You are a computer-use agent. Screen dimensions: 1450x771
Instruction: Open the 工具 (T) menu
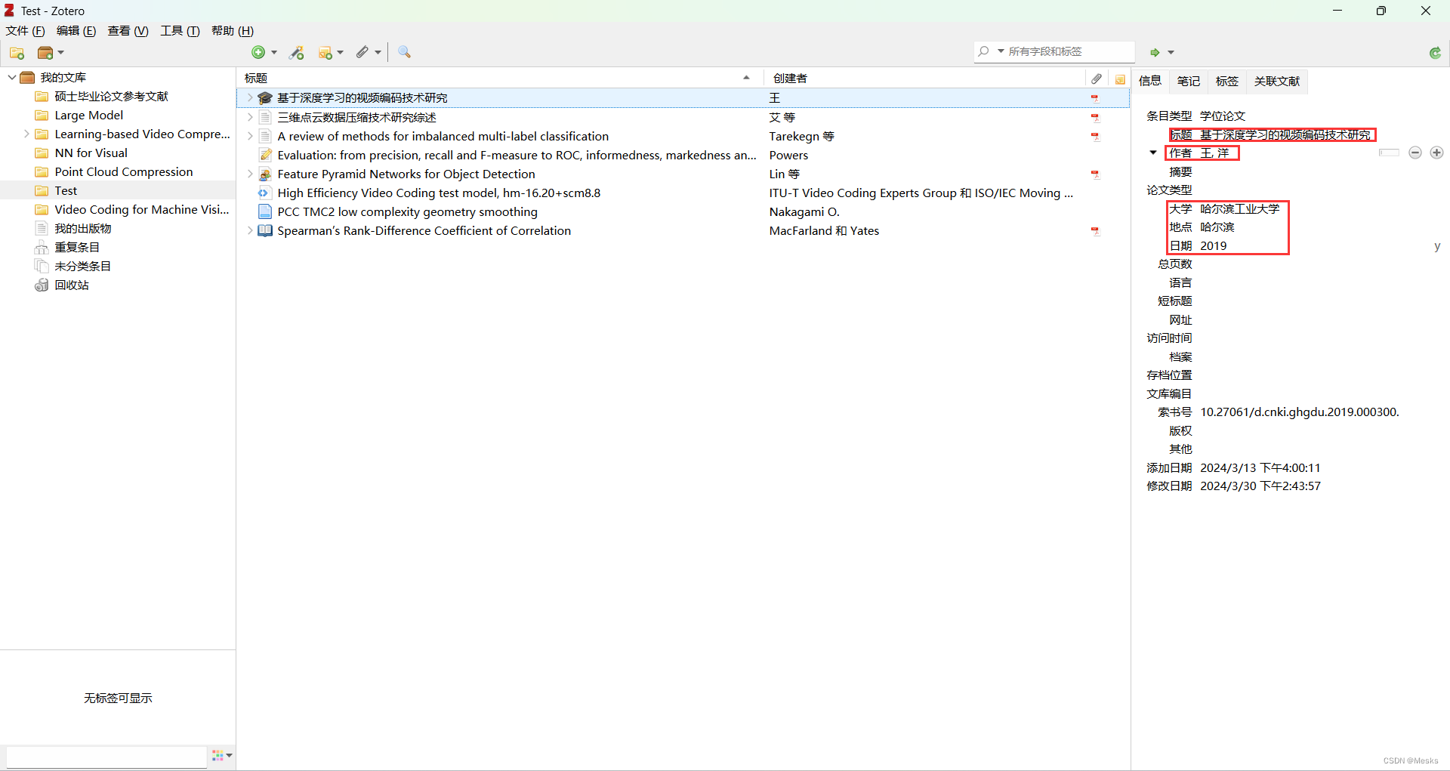180,31
